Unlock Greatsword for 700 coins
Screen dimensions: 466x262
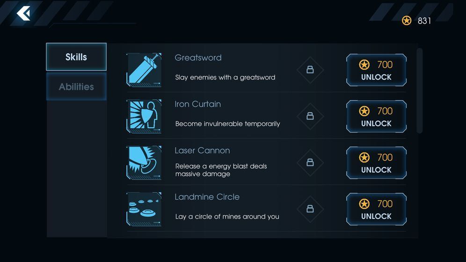[376, 70]
